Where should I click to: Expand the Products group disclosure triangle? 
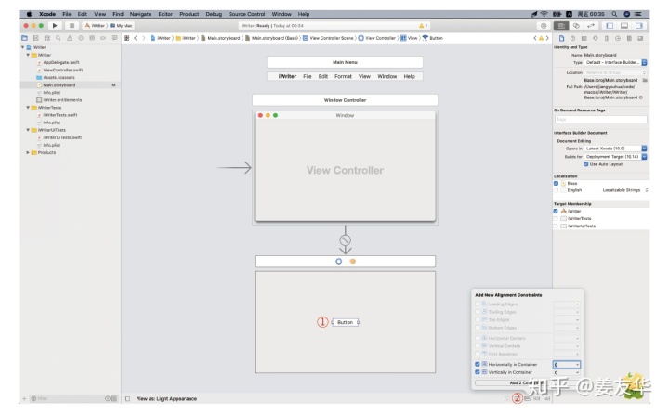tap(28, 152)
